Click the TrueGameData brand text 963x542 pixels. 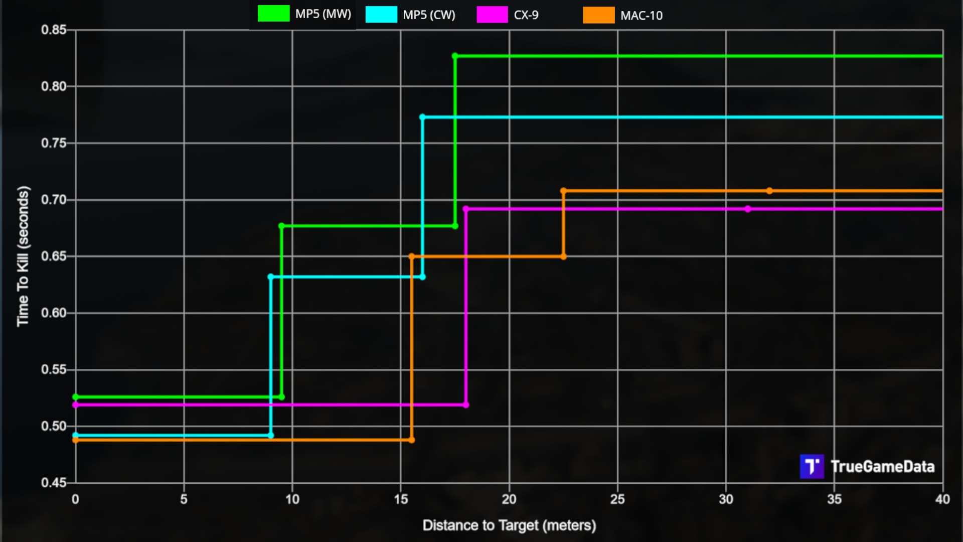point(883,467)
